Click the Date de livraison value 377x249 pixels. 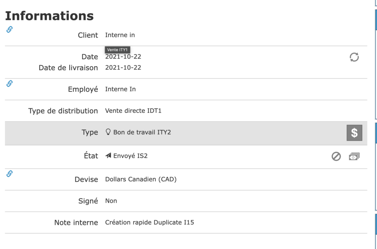[x=123, y=68]
